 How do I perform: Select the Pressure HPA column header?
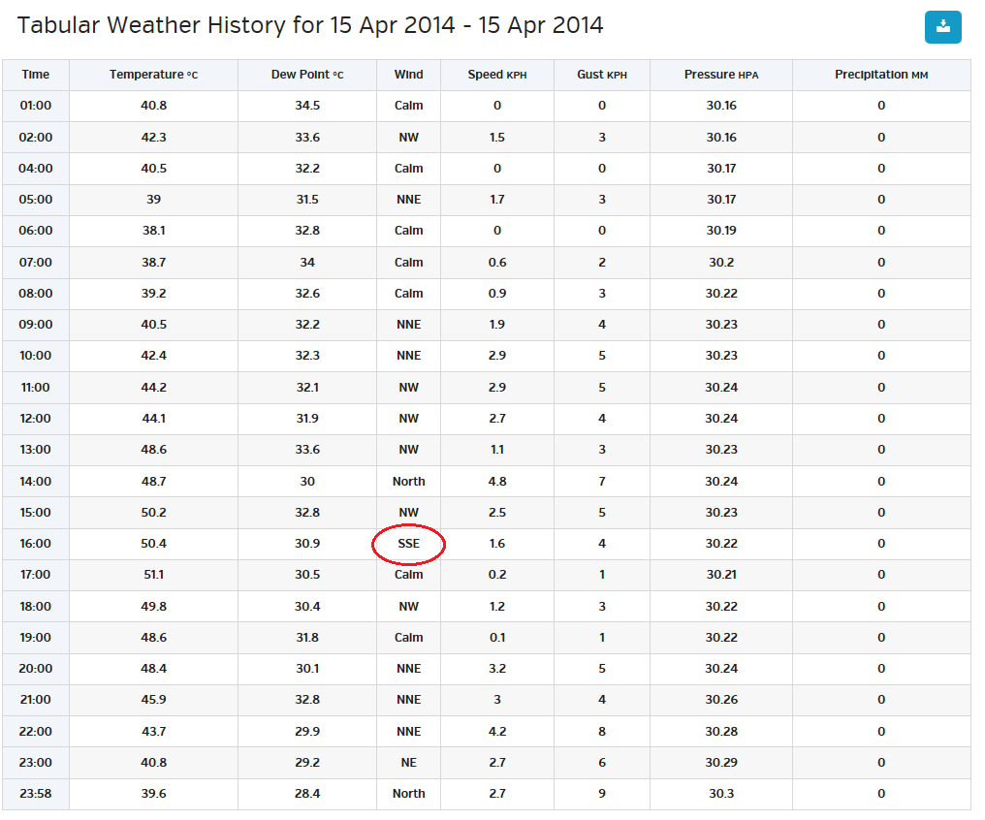pyautogui.click(x=721, y=75)
